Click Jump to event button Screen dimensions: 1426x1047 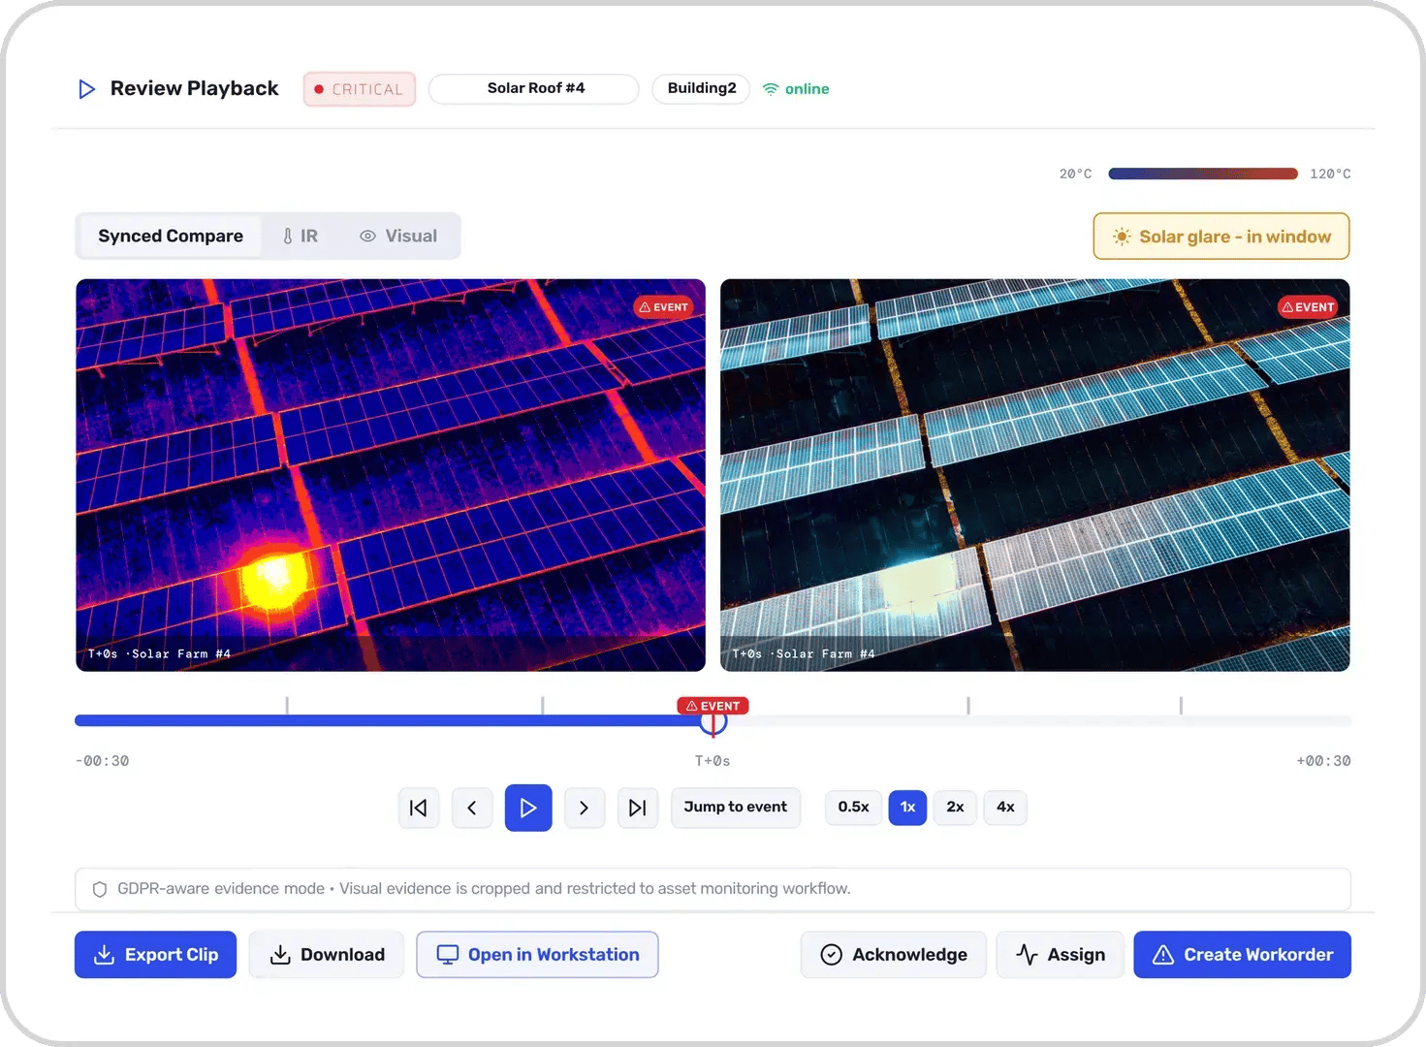pyautogui.click(x=736, y=808)
